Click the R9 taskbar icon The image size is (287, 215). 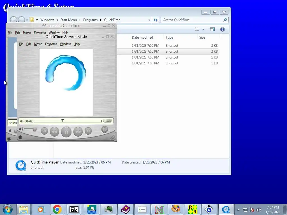click(193, 209)
